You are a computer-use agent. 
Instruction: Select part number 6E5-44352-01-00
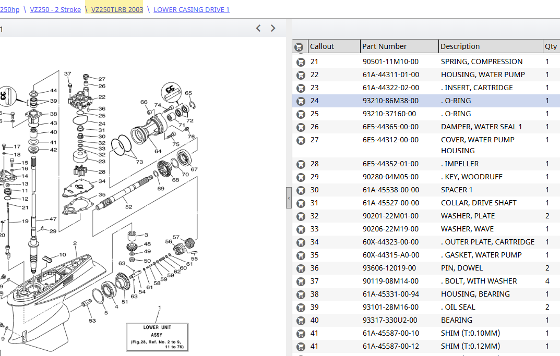[x=391, y=164]
